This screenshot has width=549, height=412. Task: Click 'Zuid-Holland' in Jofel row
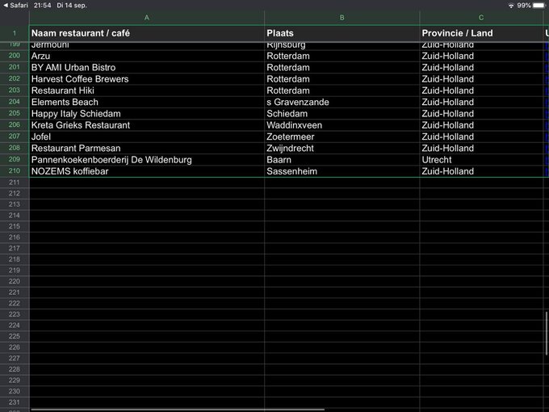click(481, 137)
